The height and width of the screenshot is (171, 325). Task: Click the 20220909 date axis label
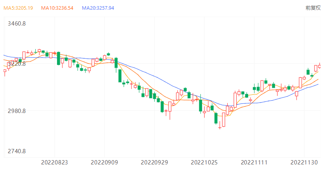click(x=105, y=162)
